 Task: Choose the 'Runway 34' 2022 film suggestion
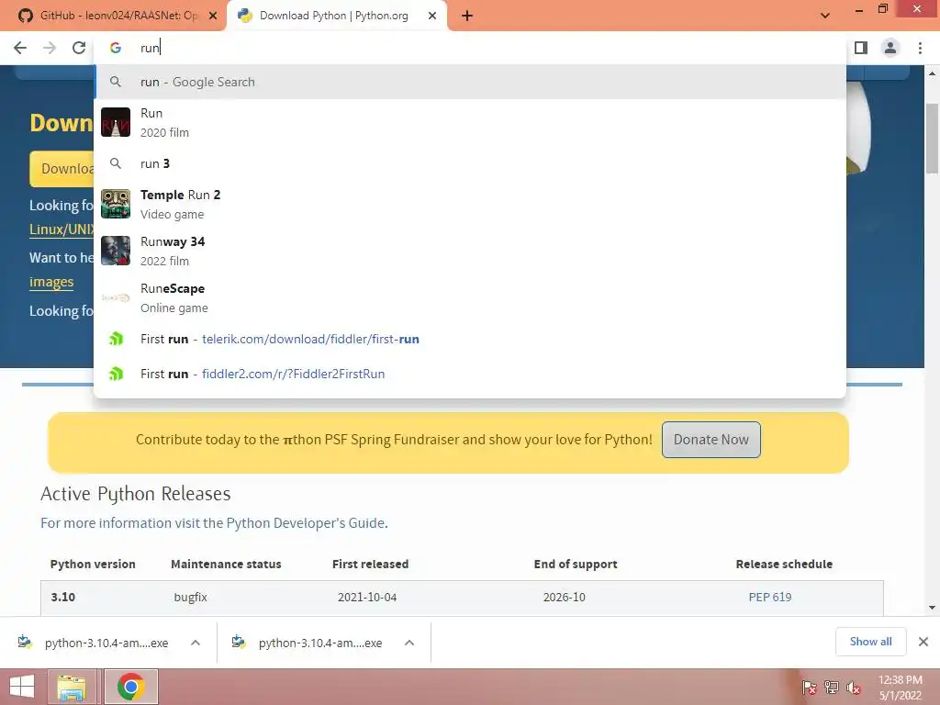pos(470,252)
